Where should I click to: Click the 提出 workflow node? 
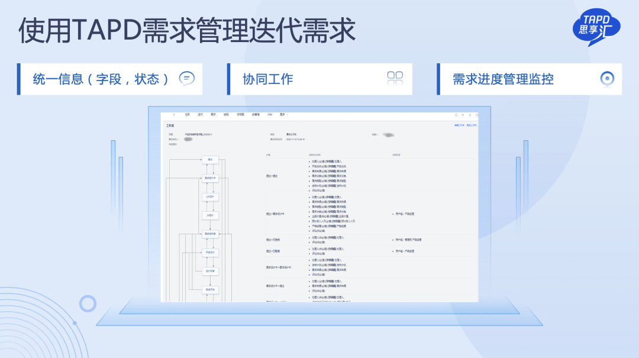[x=210, y=159]
